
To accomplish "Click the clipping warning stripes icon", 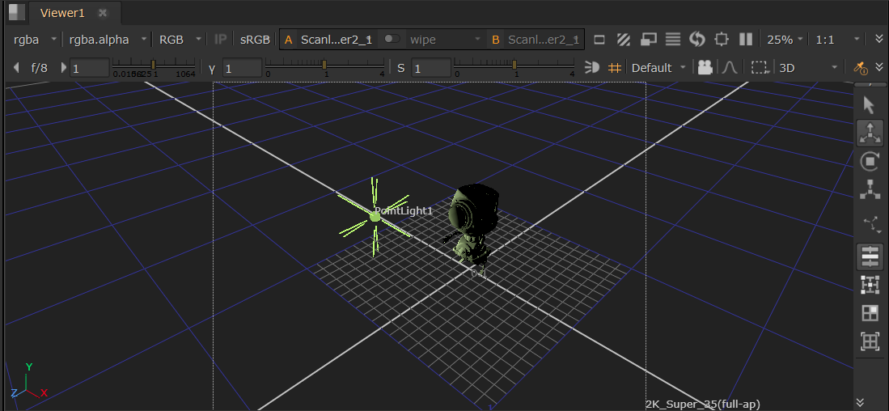I will [624, 40].
